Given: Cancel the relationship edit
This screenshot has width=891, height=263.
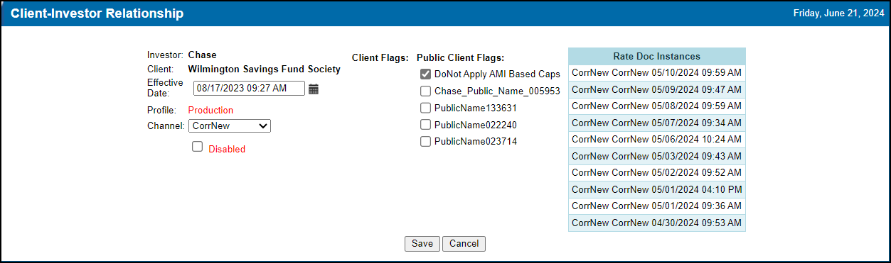Looking at the screenshot, I should coord(464,243).
